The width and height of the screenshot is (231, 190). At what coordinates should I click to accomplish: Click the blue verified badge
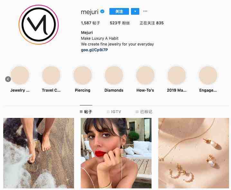(102, 11)
